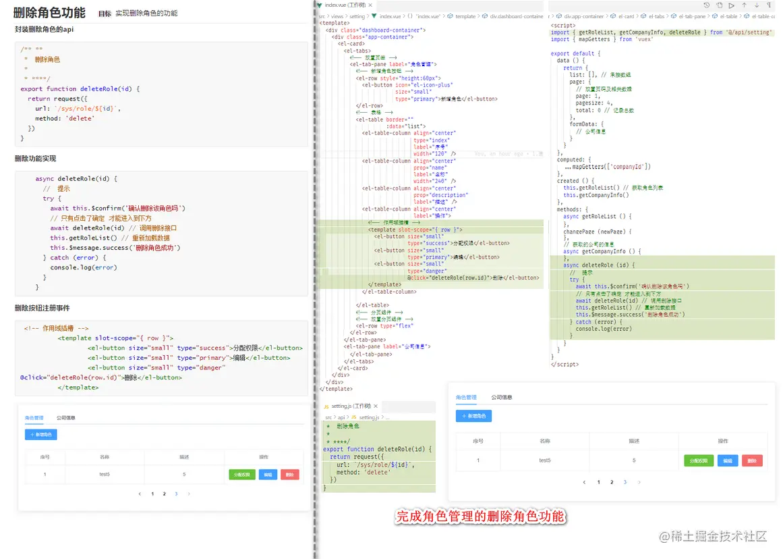This screenshot has width=783, height=559.
Task: Click '<el-tab-pane label="公司信息">' code line
Action: [387, 346]
